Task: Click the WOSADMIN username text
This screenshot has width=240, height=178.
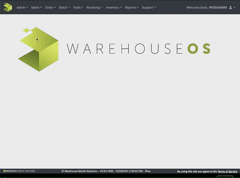Action: (218, 7)
